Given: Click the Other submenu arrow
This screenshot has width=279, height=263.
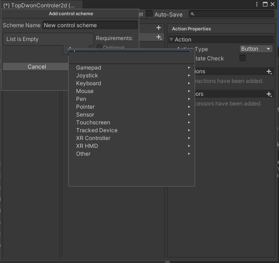Looking at the screenshot, I should tap(189, 154).
